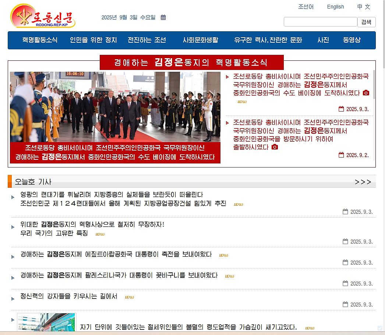
Task: Click calendar icon in 영광의 련대기를 article row
Action: pos(345,211)
